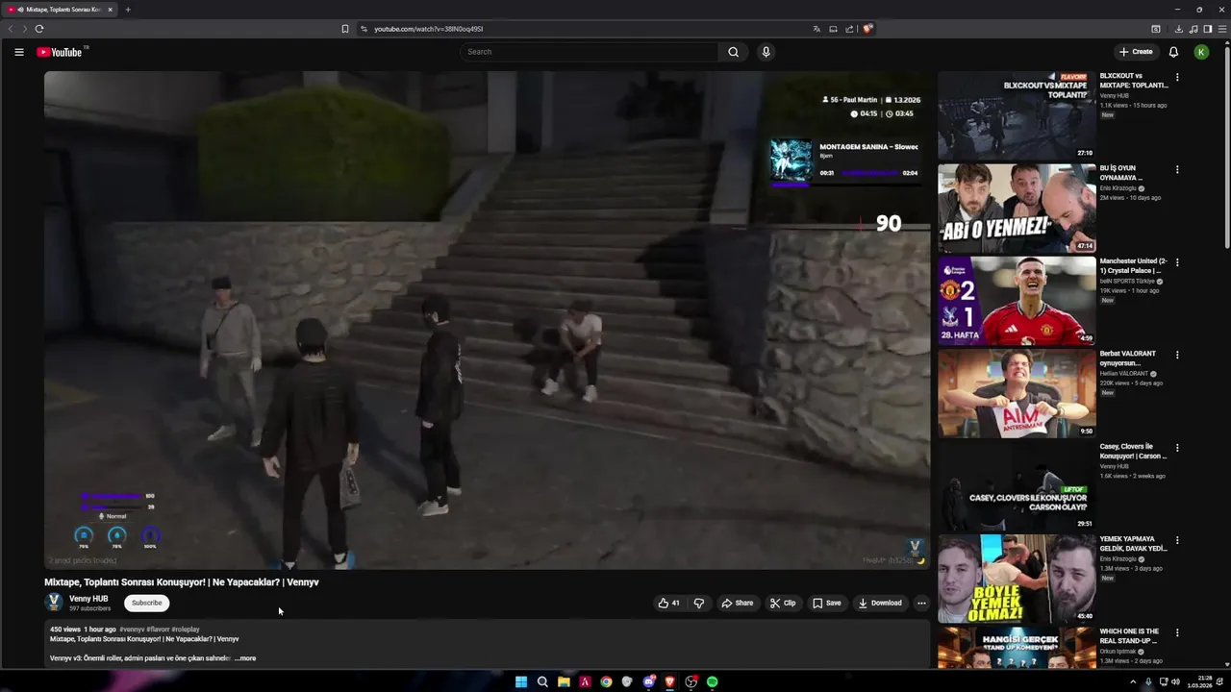
Task: Open options menu for Berbat VALORANT video
Action: [x=1177, y=355]
